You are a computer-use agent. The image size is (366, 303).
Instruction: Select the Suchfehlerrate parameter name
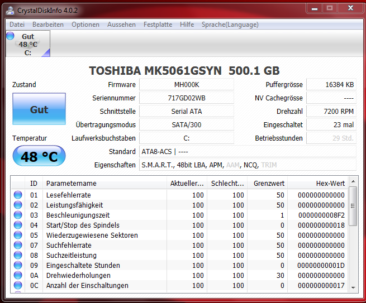coord(69,245)
